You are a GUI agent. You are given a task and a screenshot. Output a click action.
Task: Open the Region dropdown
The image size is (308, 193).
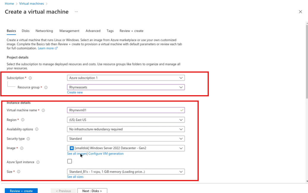click(x=126, y=120)
